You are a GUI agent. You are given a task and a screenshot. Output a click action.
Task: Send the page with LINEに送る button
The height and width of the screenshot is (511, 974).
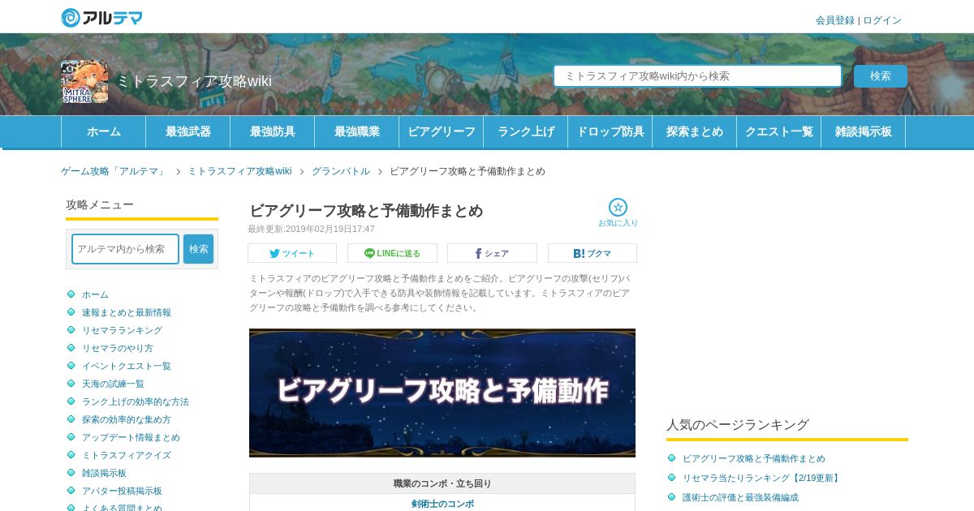click(x=392, y=253)
